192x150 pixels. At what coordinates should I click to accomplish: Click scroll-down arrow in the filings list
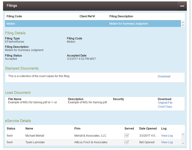pyautogui.click(x=183, y=25)
